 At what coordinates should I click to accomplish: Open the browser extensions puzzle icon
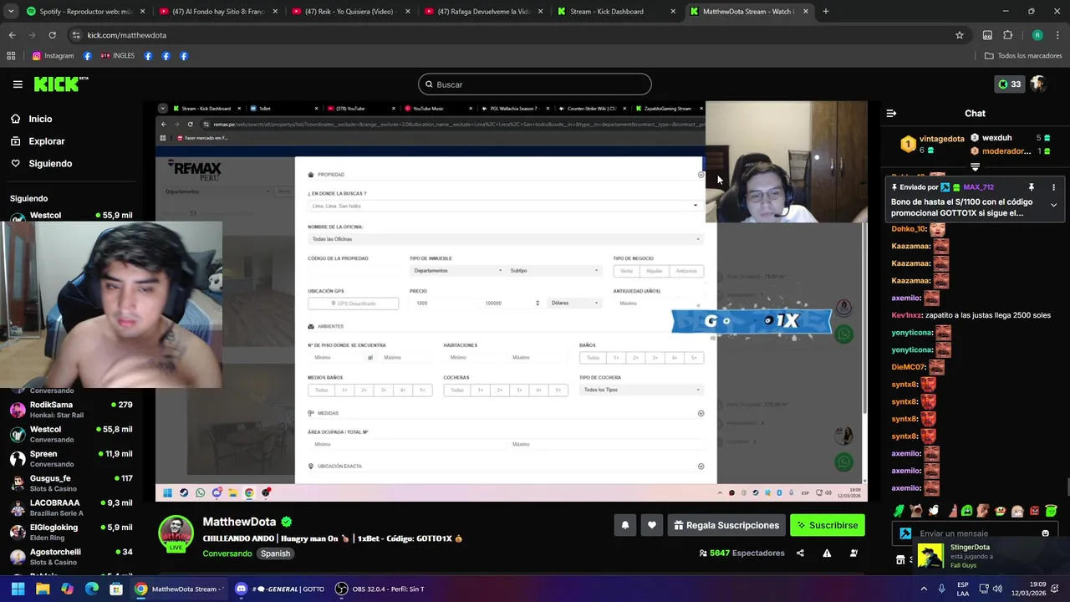click(1007, 35)
